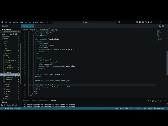Expand the styles folder

(6, 96)
